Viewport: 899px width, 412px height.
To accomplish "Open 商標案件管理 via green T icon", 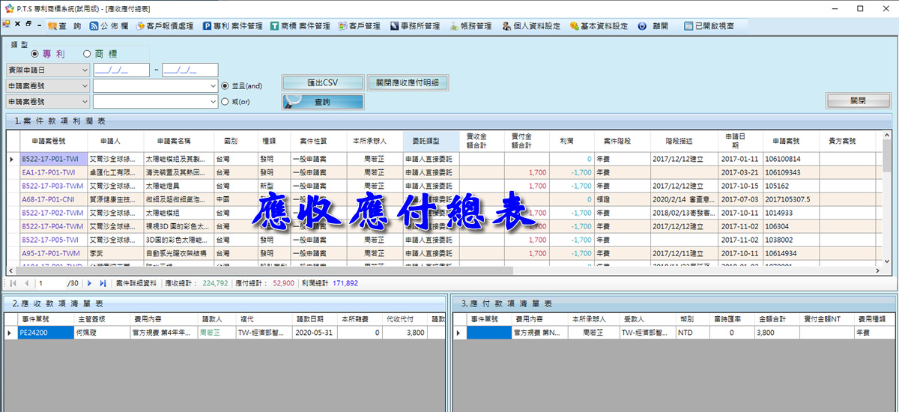I will coord(273,25).
